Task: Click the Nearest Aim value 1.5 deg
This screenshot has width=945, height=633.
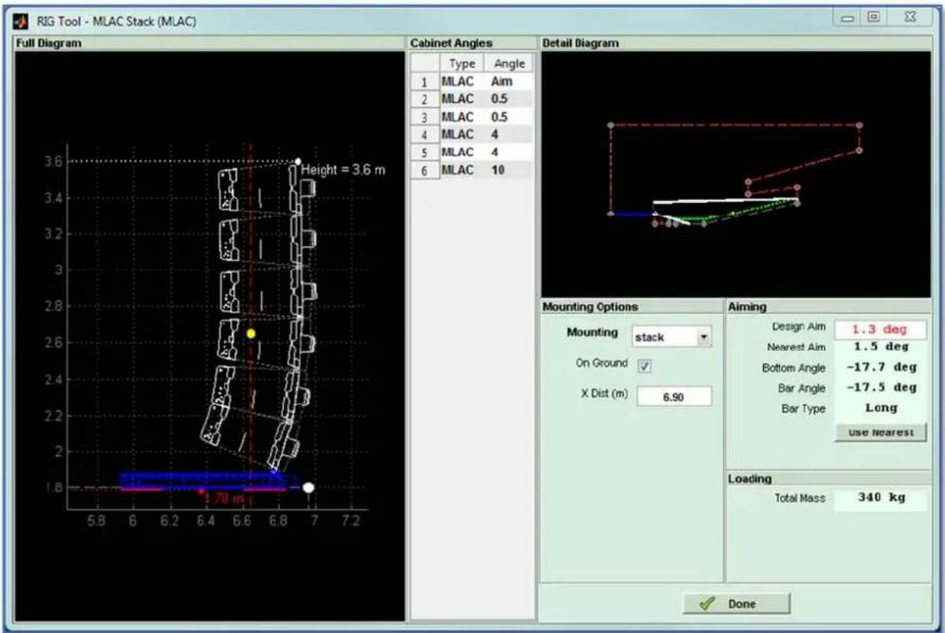Action: coord(880,347)
